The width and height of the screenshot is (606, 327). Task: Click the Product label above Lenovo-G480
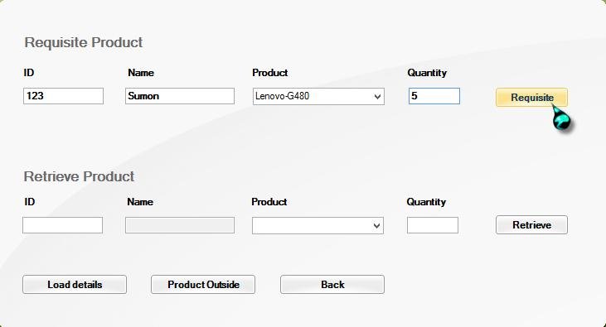tap(269, 73)
